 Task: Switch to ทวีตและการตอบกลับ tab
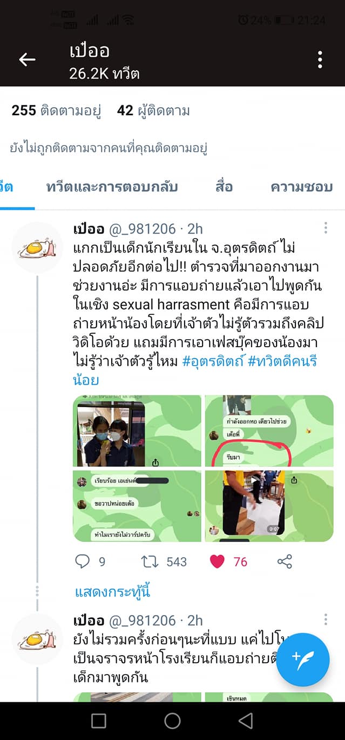click(112, 187)
